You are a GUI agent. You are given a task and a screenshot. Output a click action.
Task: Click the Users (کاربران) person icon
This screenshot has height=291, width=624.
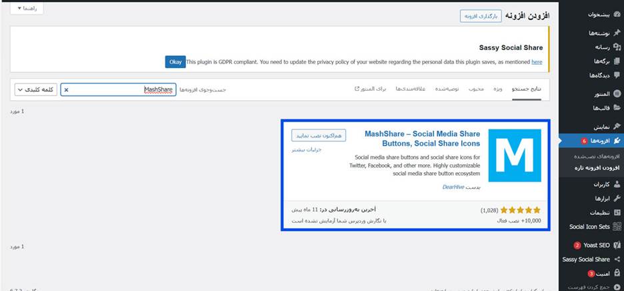click(617, 184)
